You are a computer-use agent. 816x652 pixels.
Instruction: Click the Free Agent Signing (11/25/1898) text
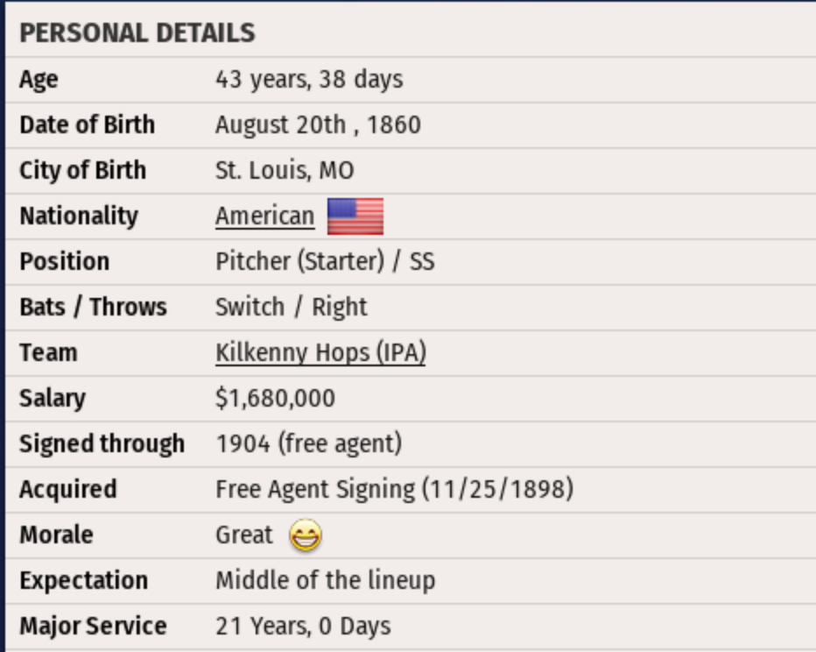(394, 490)
